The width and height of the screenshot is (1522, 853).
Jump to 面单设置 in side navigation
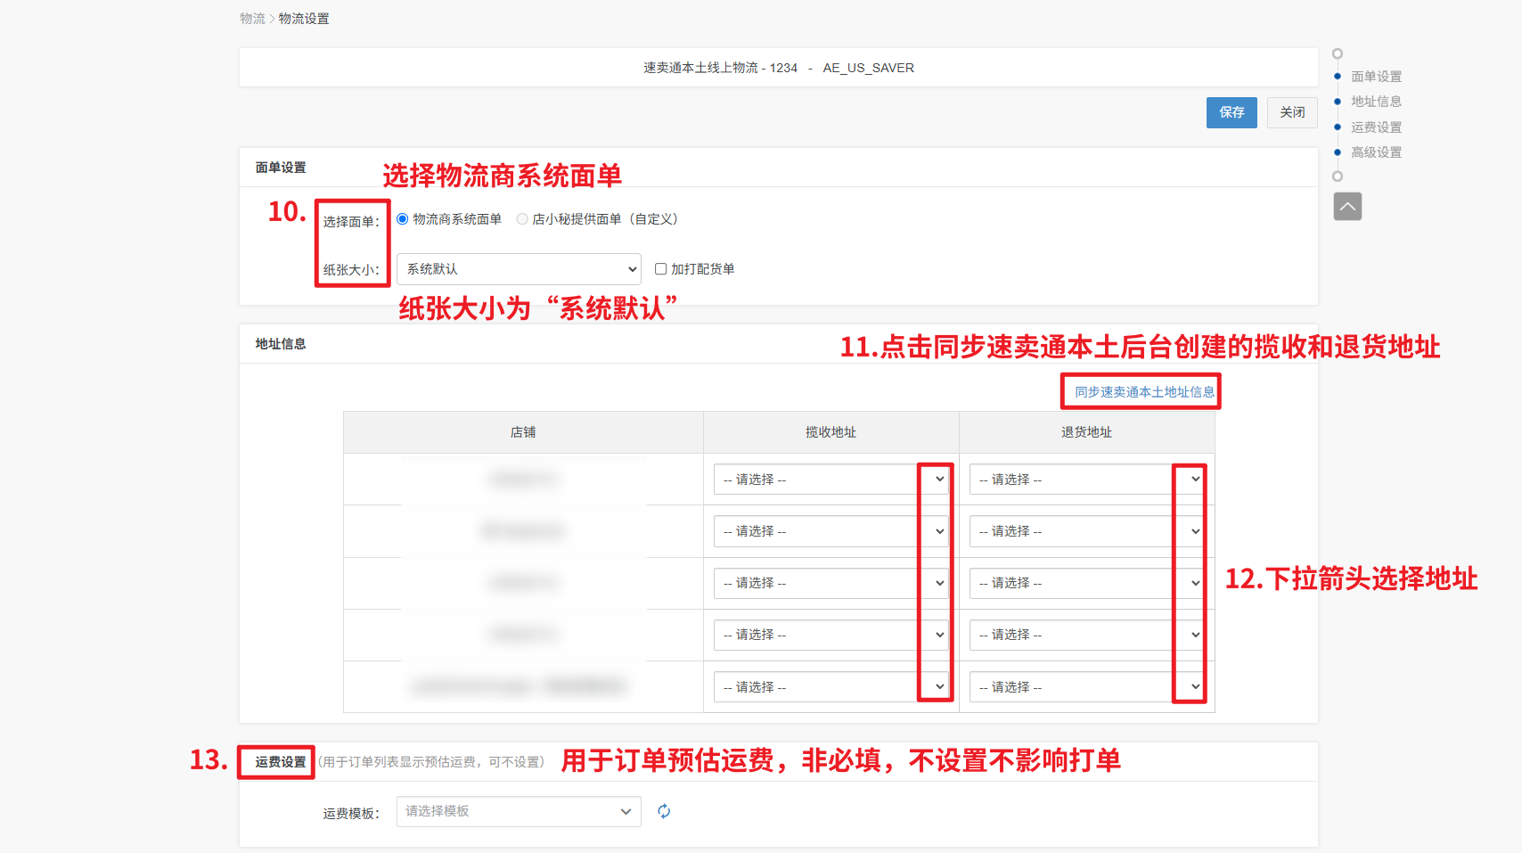1376,77
